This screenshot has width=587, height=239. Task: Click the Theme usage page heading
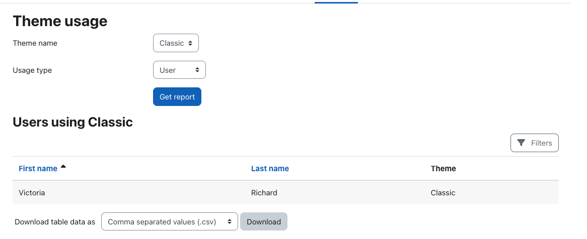click(60, 21)
